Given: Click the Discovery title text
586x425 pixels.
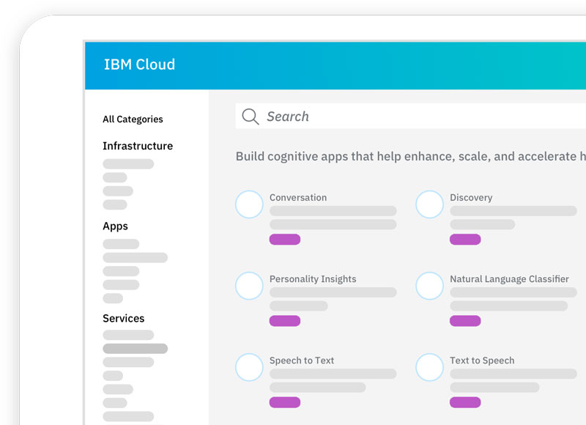Looking at the screenshot, I should click(x=471, y=197).
